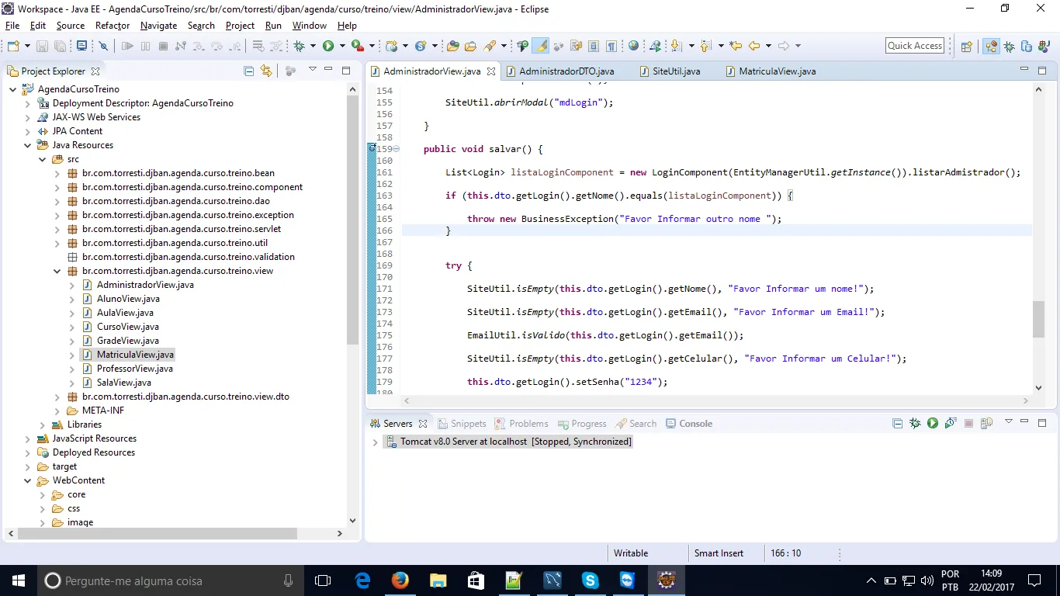Screen dimensions: 1060x596
Task: Open the Debug perspective icon at top right
Action: tap(1009, 46)
